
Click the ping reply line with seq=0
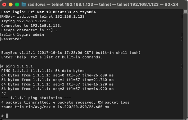(58, 75)
